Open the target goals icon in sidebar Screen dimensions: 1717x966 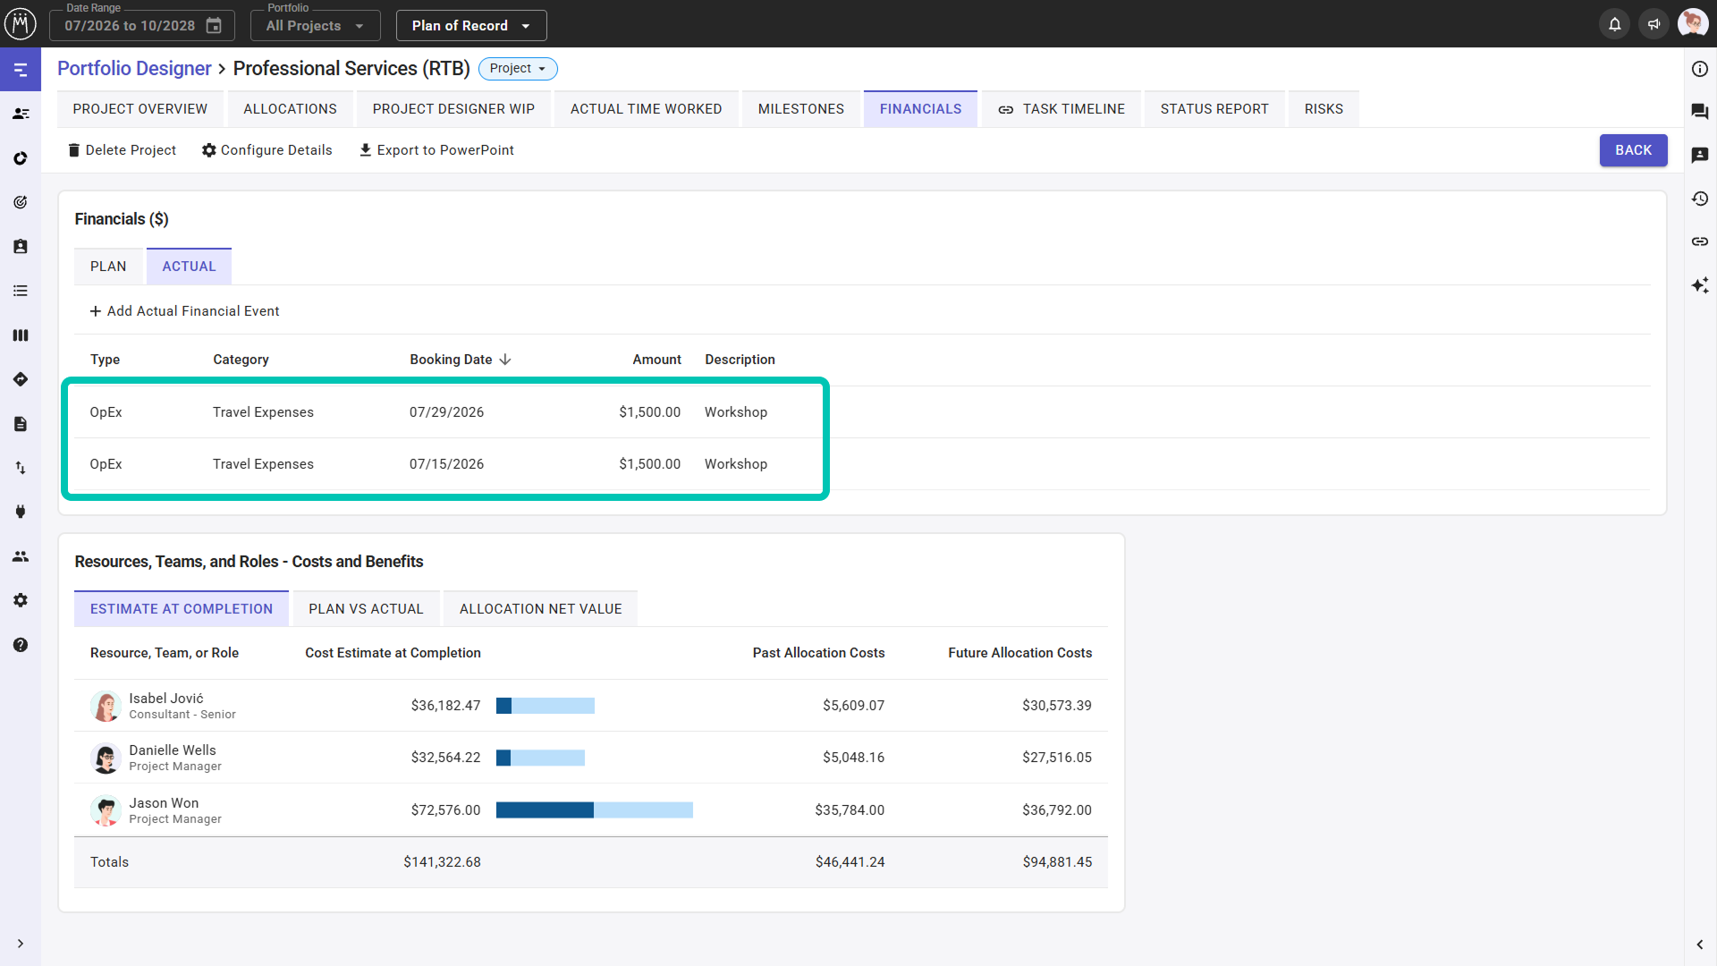[x=21, y=202]
